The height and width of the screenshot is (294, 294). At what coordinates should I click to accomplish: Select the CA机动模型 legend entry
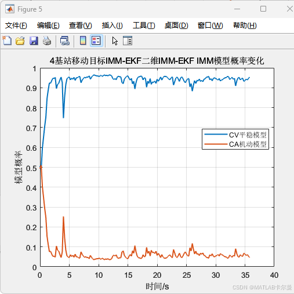[235, 144]
